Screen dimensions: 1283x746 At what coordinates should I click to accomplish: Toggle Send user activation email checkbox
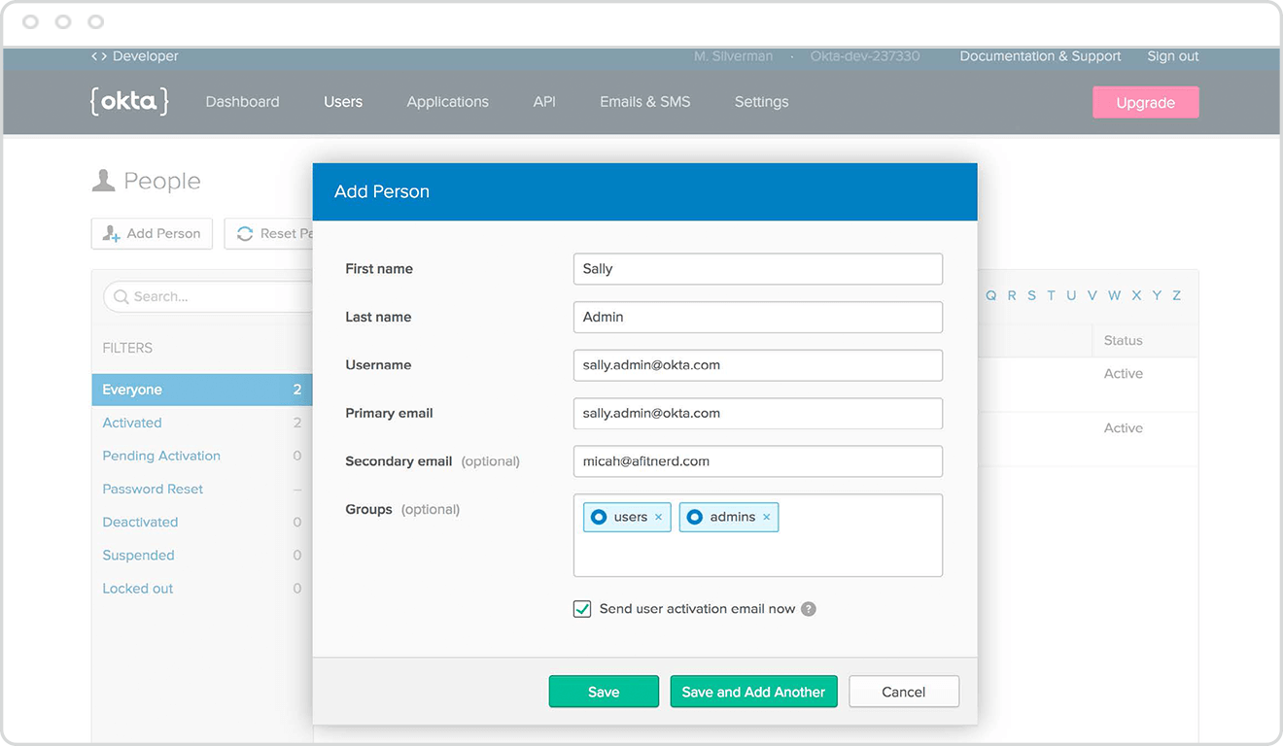pyautogui.click(x=582, y=609)
